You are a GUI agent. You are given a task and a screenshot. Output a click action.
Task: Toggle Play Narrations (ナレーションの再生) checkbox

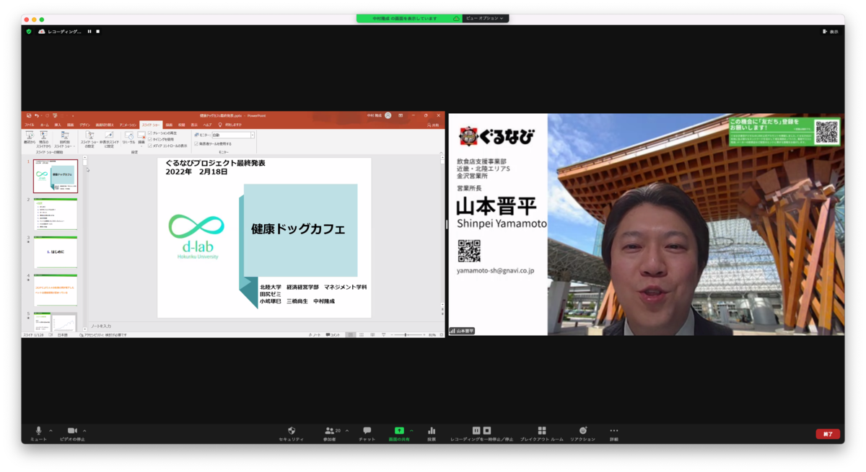point(149,133)
